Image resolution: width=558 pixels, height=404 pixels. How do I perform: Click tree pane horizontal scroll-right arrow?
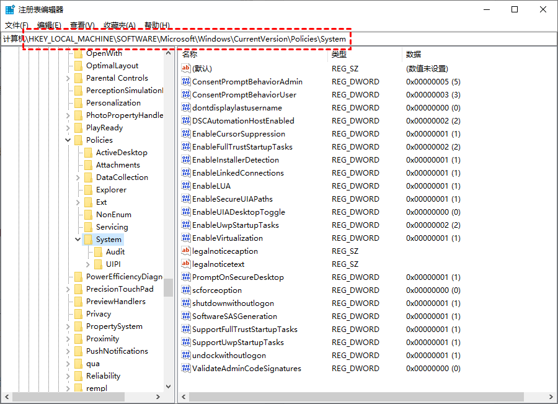(158, 397)
